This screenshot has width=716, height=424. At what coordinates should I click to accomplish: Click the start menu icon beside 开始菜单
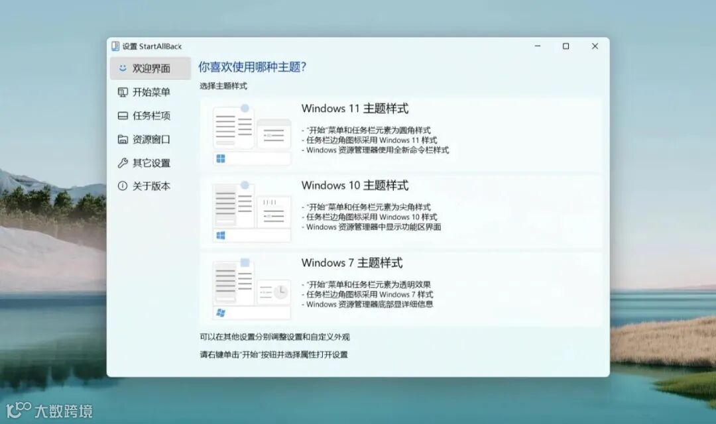pos(123,92)
